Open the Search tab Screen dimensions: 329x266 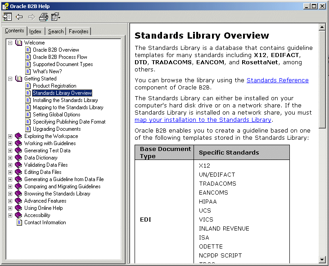[56, 31]
